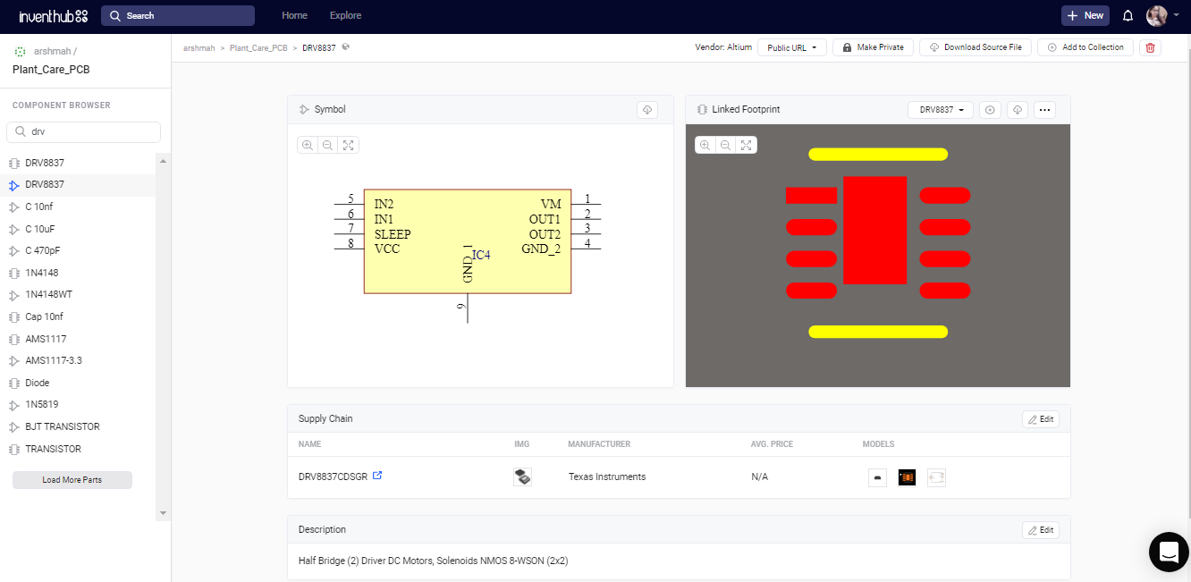The height and width of the screenshot is (582, 1191).
Task: Select Cap 10nf in component list
Action: click(x=78, y=316)
